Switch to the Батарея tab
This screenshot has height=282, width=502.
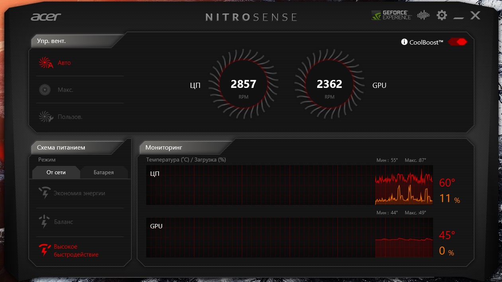(104, 172)
